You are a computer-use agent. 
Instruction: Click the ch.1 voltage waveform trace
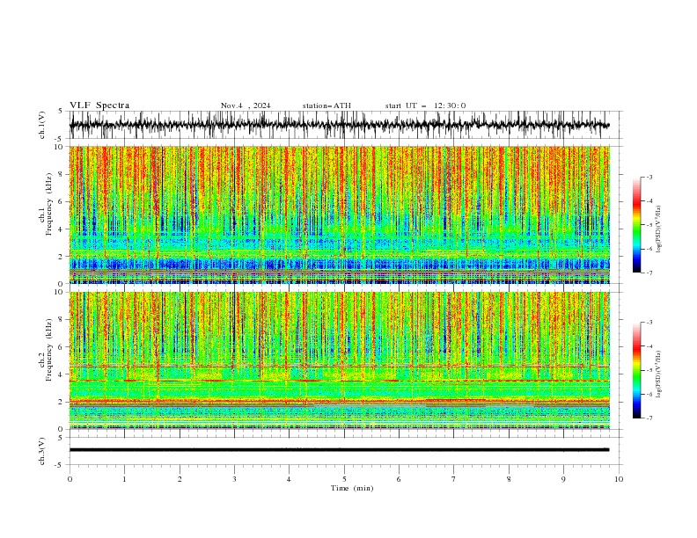[339, 125]
